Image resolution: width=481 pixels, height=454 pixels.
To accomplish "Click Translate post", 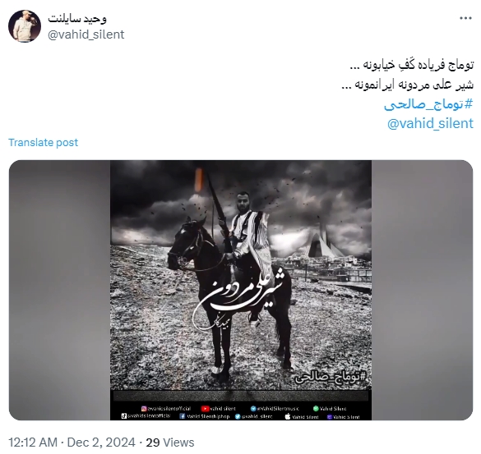I will coord(44,143).
